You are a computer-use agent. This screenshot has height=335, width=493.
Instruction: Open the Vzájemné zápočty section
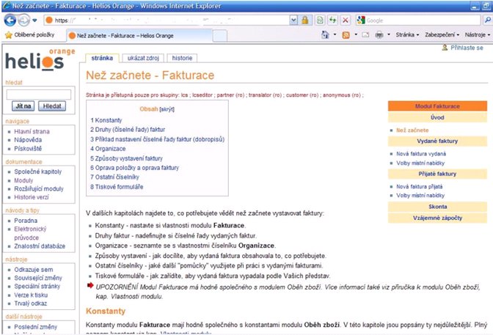click(x=437, y=218)
